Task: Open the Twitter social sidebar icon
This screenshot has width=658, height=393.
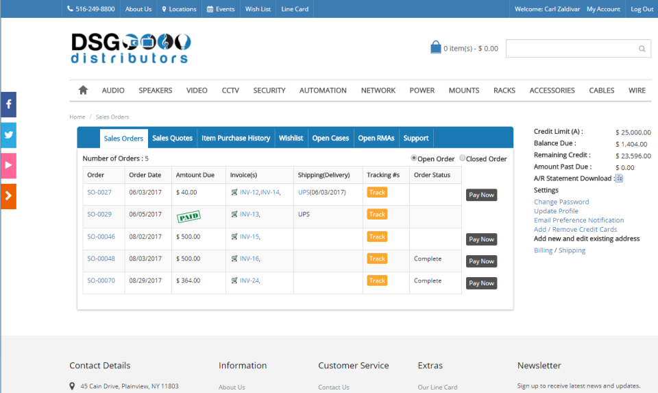Action: click(x=8, y=135)
